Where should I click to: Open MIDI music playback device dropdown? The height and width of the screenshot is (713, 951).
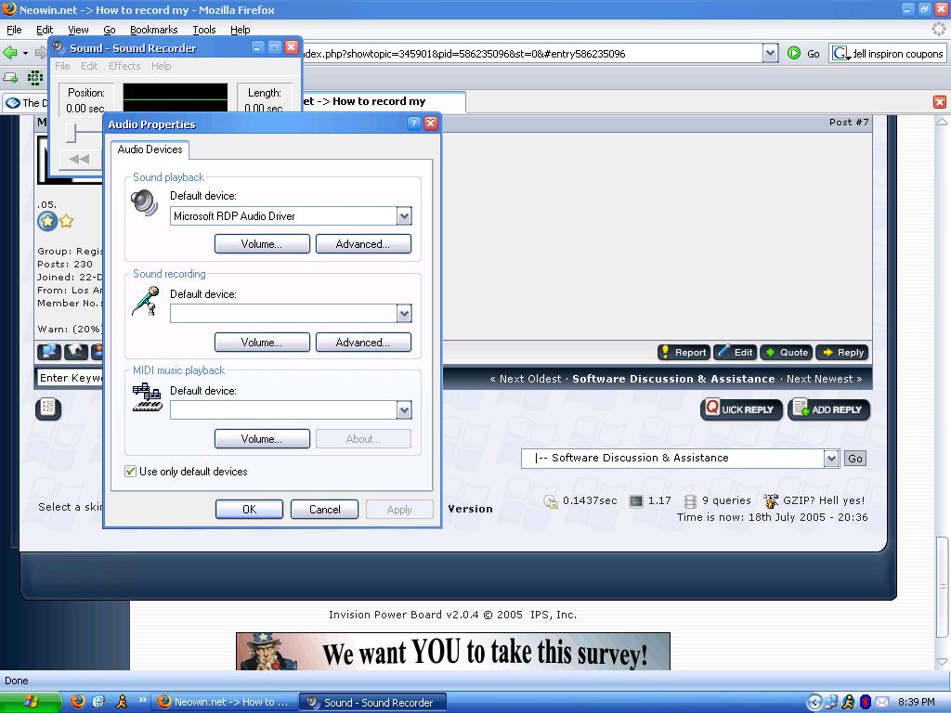(404, 410)
